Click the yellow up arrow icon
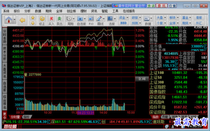This screenshot has height=131, width=210. (x=33, y=18)
